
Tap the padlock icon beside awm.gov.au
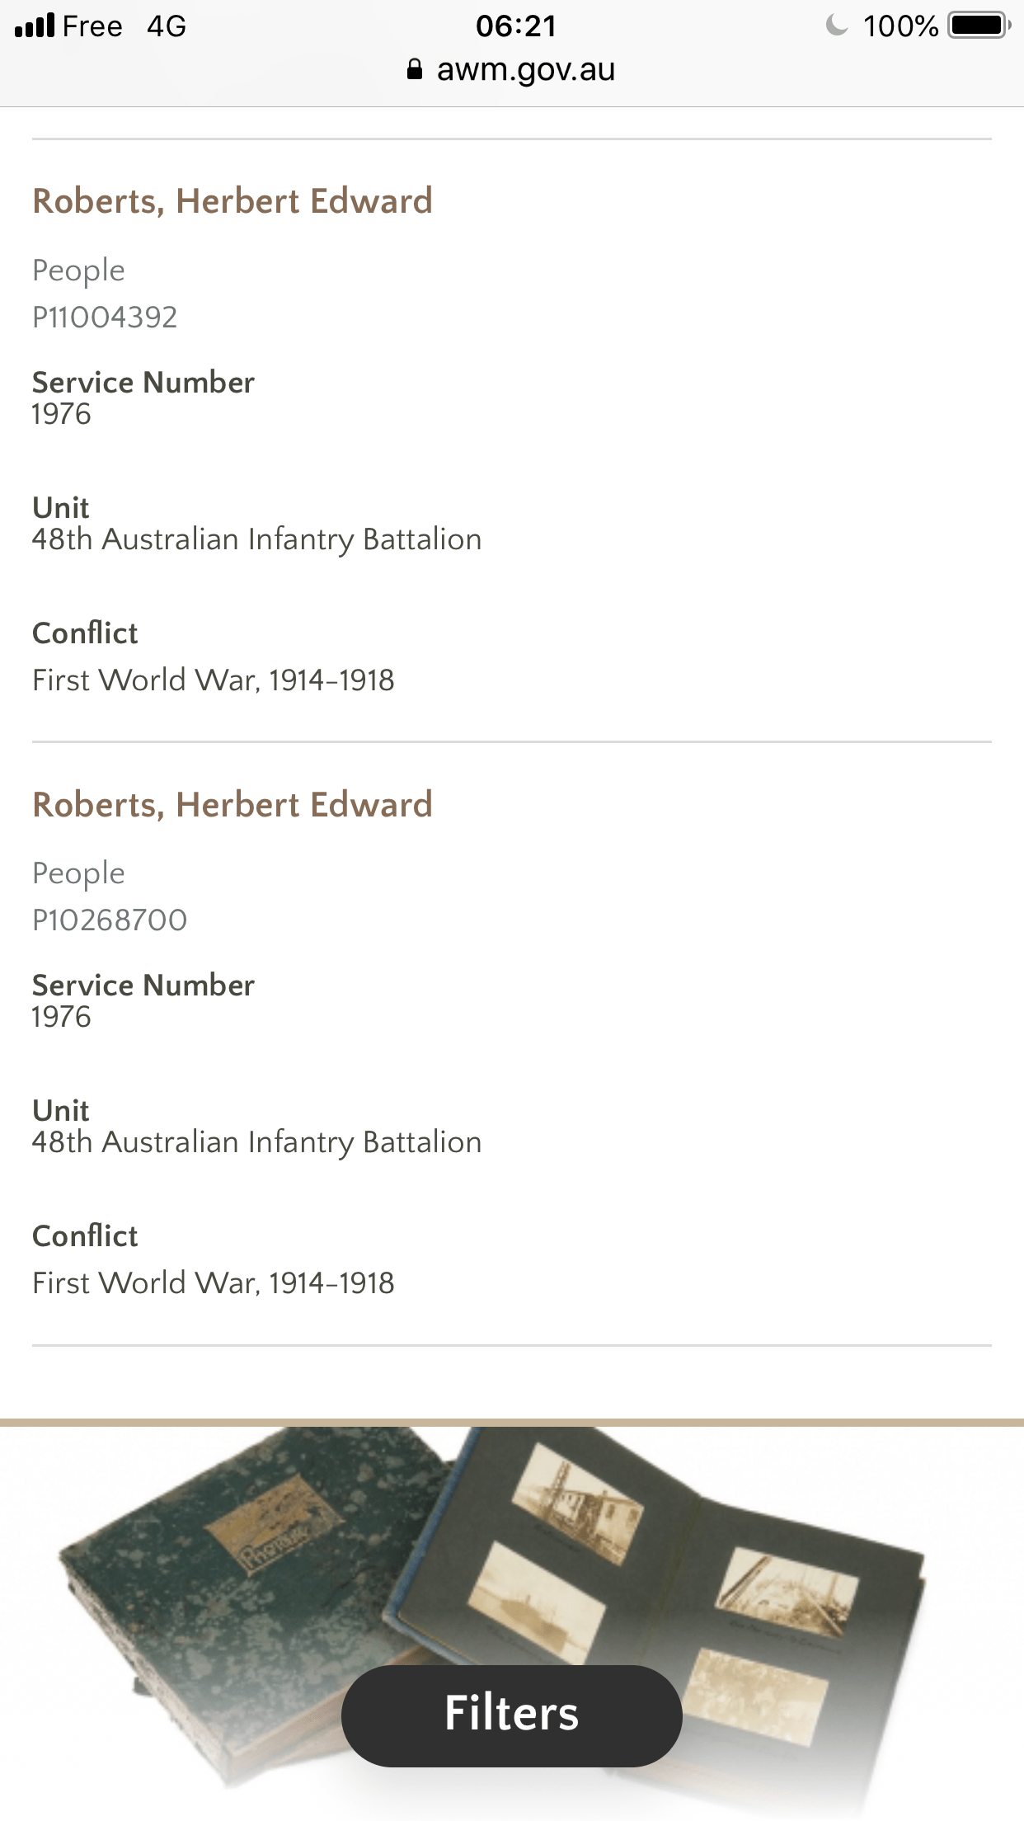(x=415, y=70)
